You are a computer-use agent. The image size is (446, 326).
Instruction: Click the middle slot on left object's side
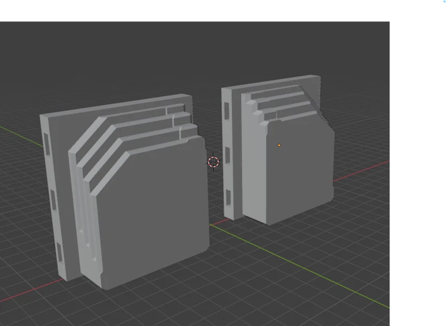(53, 200)
